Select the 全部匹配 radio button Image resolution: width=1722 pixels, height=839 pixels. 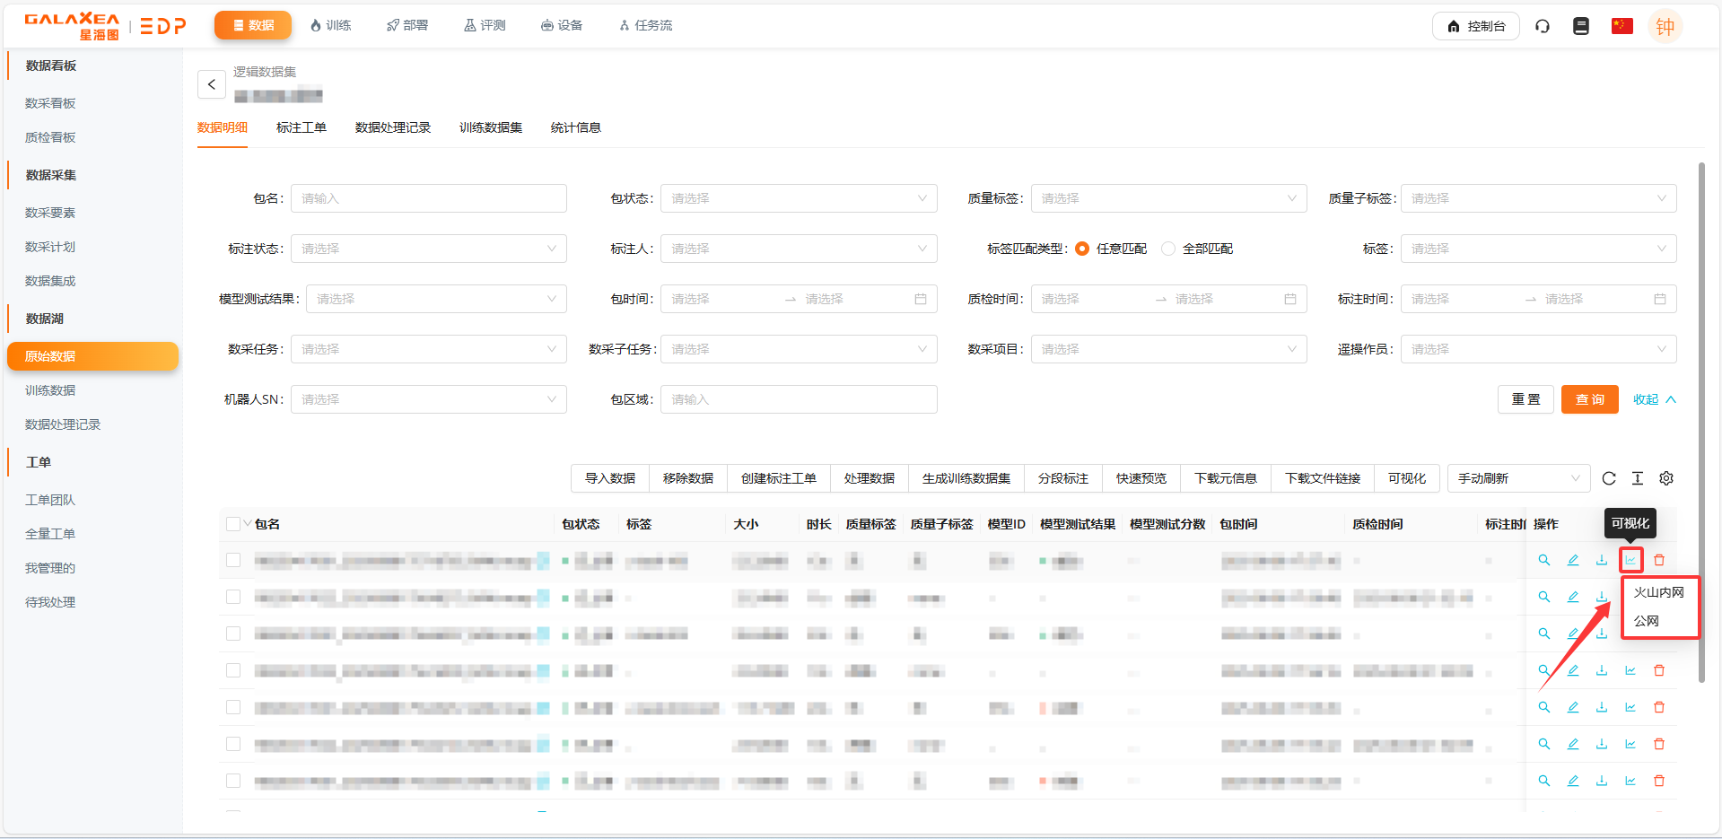(1168, 249)
